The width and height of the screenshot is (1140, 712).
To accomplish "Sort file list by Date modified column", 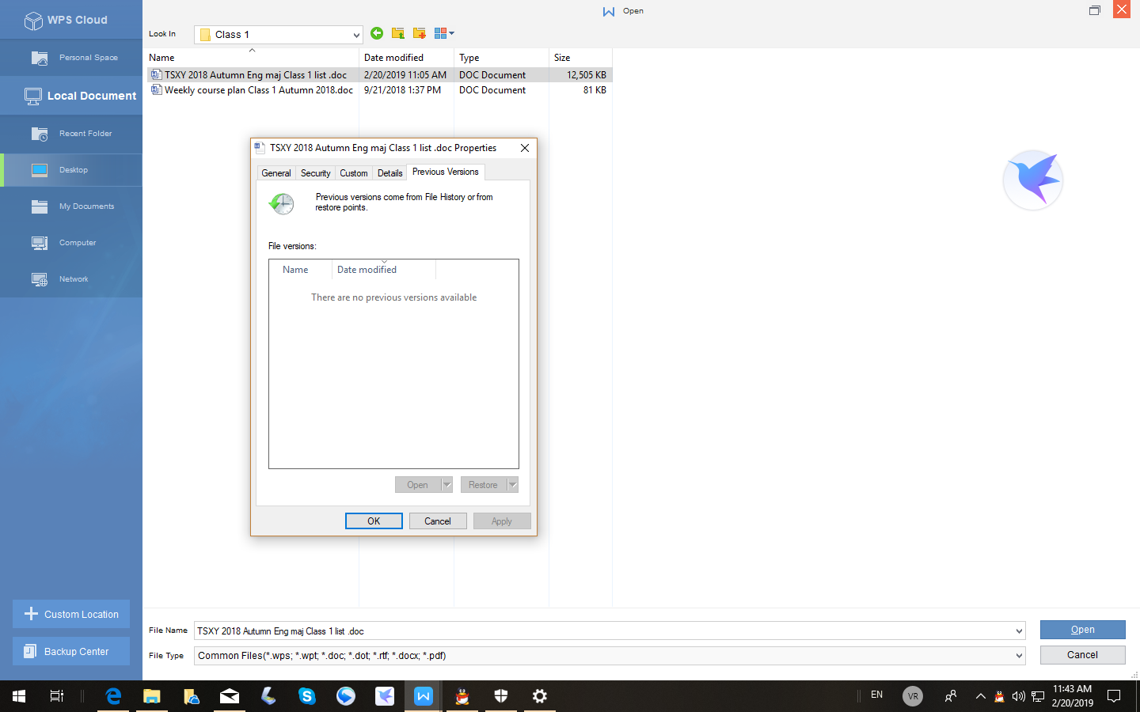I will click(406, 58).
